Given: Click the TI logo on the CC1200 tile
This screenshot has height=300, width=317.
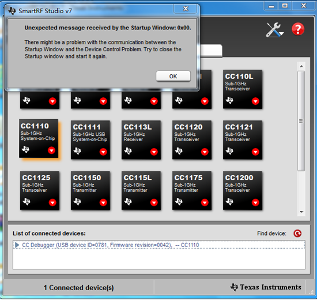Looking at the screenshot, I should [229, 202].
